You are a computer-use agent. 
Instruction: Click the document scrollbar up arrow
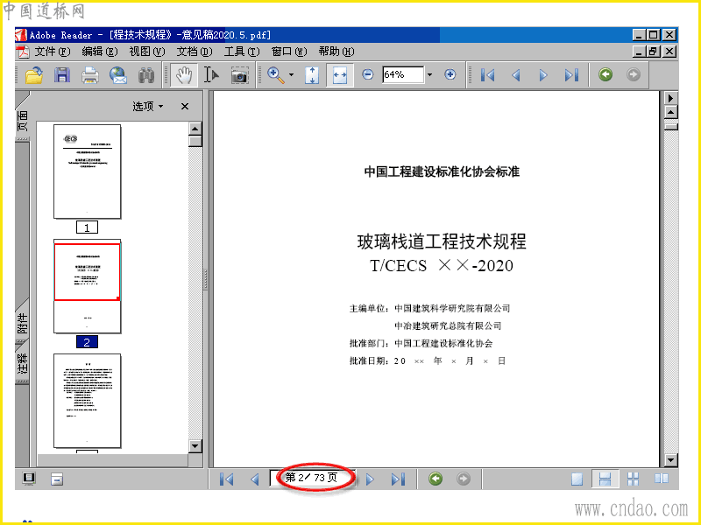671,112
